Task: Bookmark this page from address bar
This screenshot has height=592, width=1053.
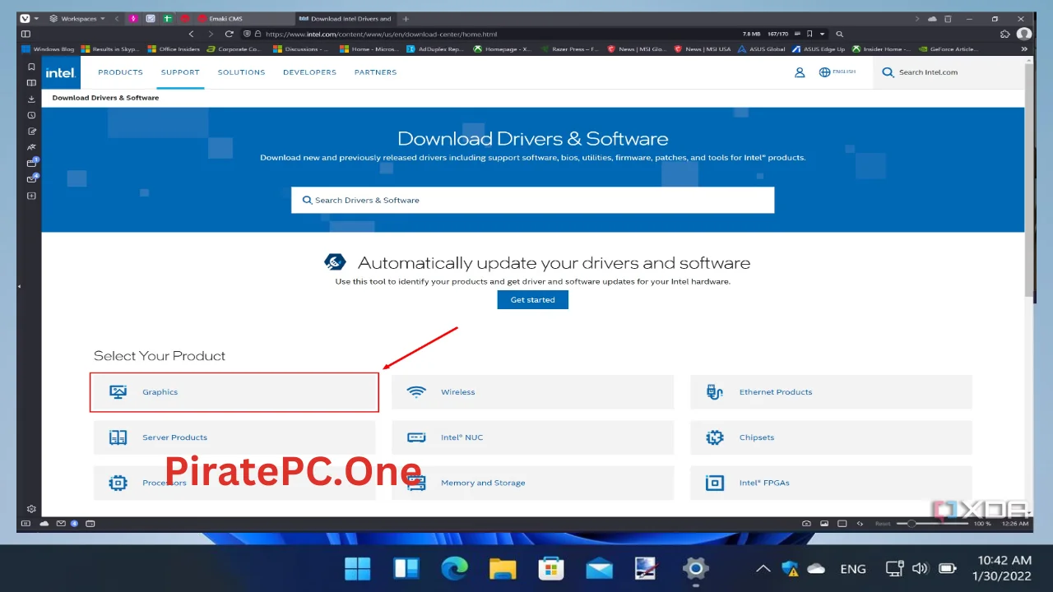Action: point(810,34)
